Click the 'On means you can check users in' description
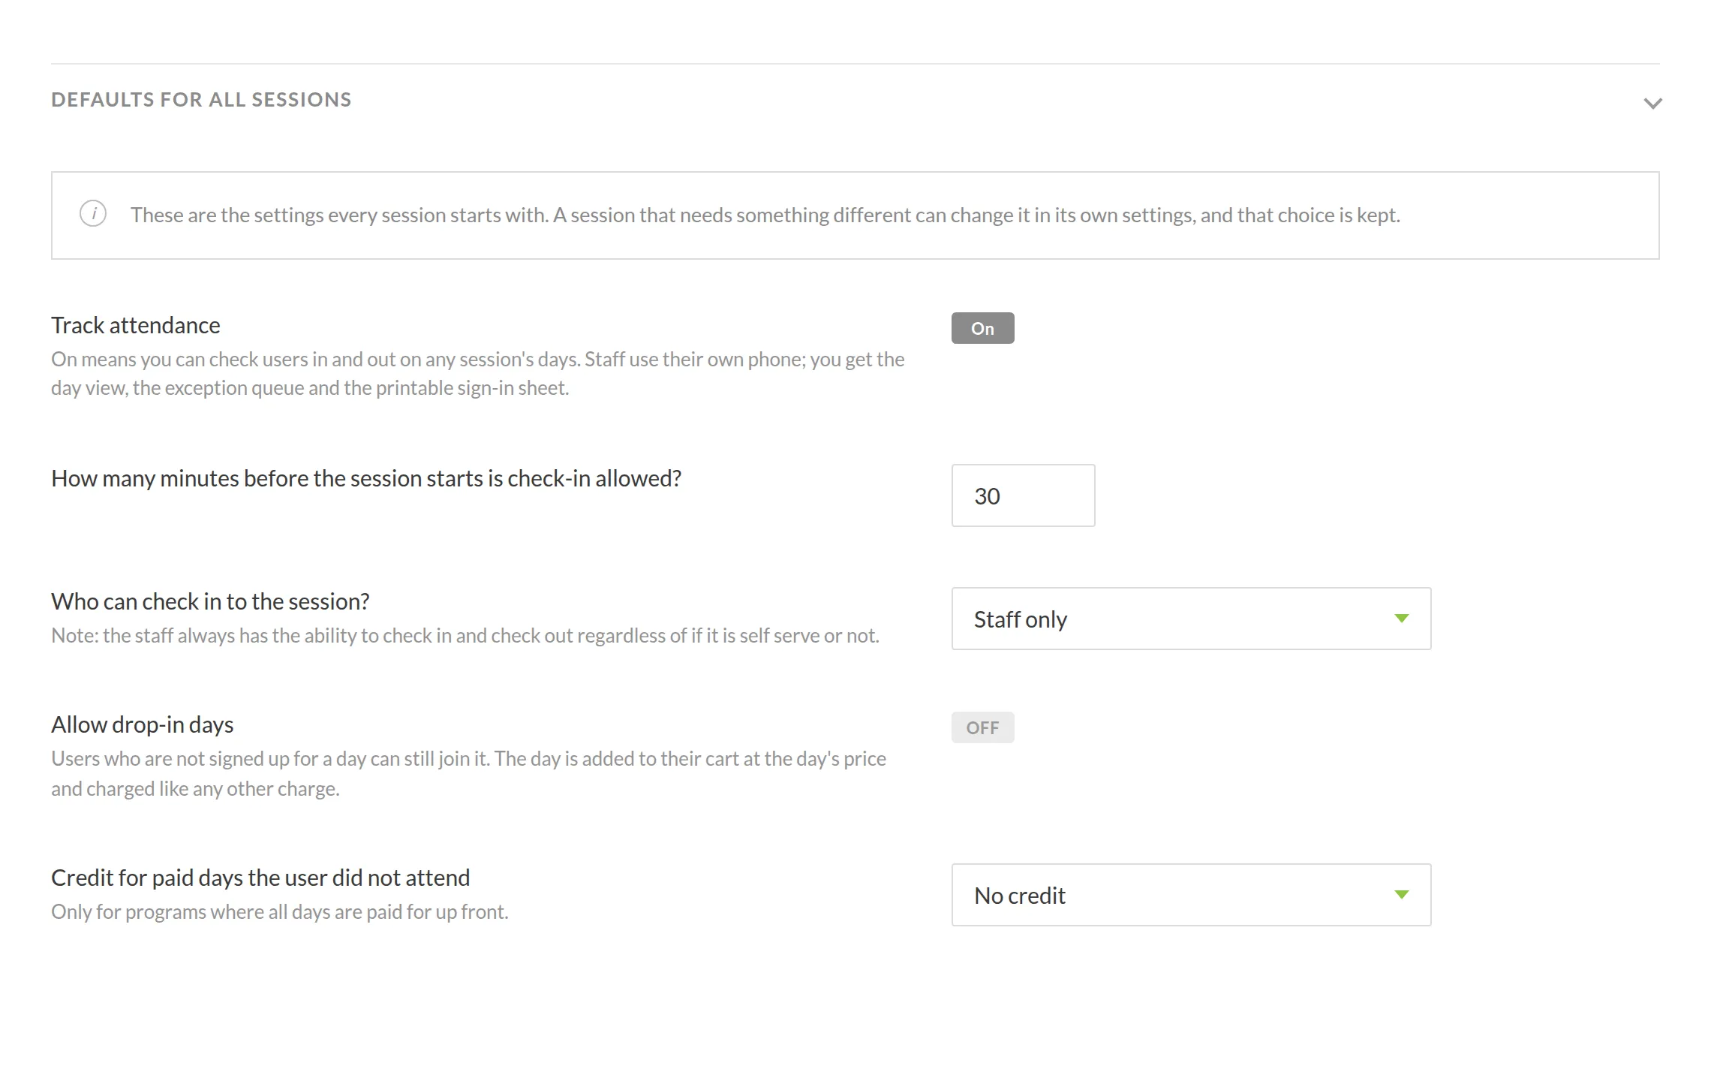The height and width of the screenshot is (1075, 1711). 478,373
